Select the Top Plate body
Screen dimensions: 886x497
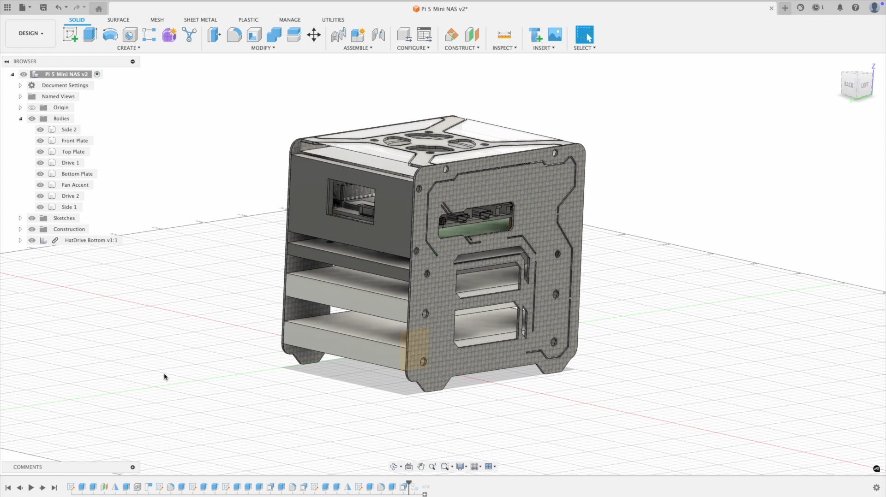tap(73, 152)
